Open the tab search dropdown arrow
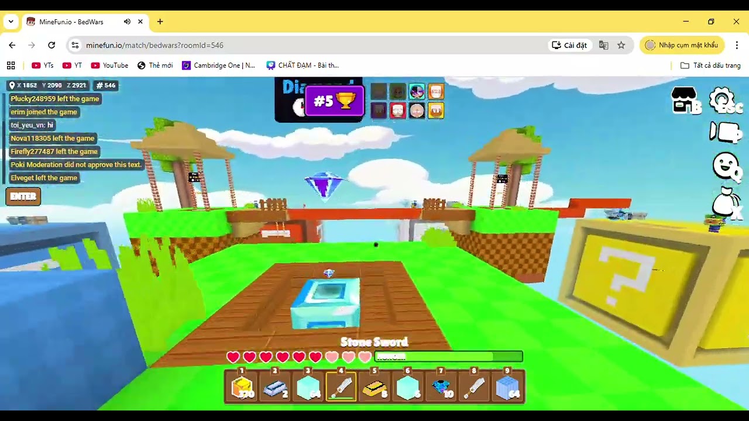Image resolution: width=749 pixels, height=421 pixels. (x=11, y=22)
